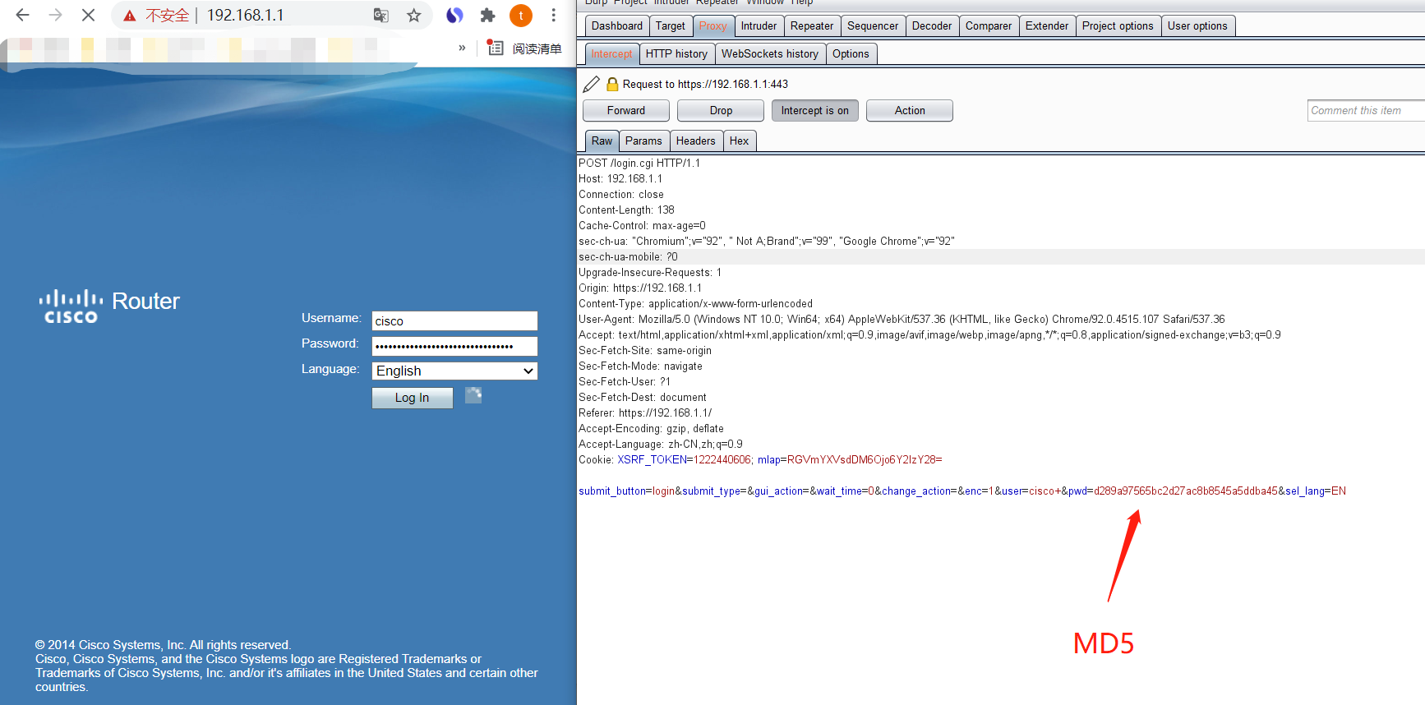Open the orange profile avatar
The width and height of the screenshot is (1425, 705).
(521, 15)
